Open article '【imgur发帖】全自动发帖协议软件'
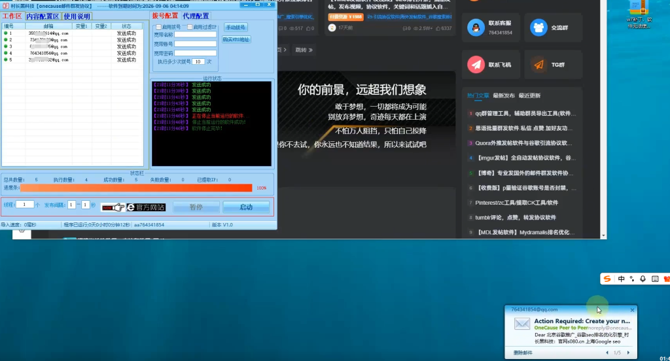The image size is (670, 361). (525, 158)
